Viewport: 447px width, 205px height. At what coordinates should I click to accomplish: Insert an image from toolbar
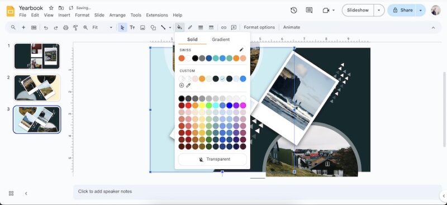click(x=142, y=27)
